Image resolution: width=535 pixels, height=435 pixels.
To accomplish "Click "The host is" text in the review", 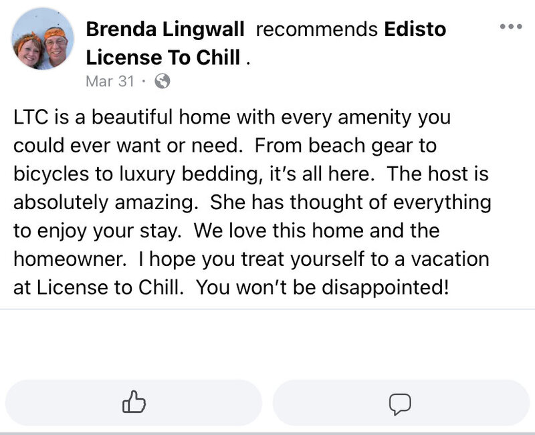I will coord(438,174).
